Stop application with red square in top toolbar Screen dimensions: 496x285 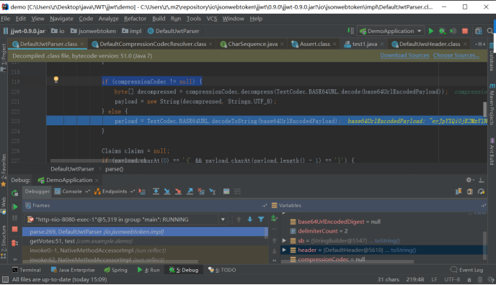pyautogui.click(x=465, y=31)
